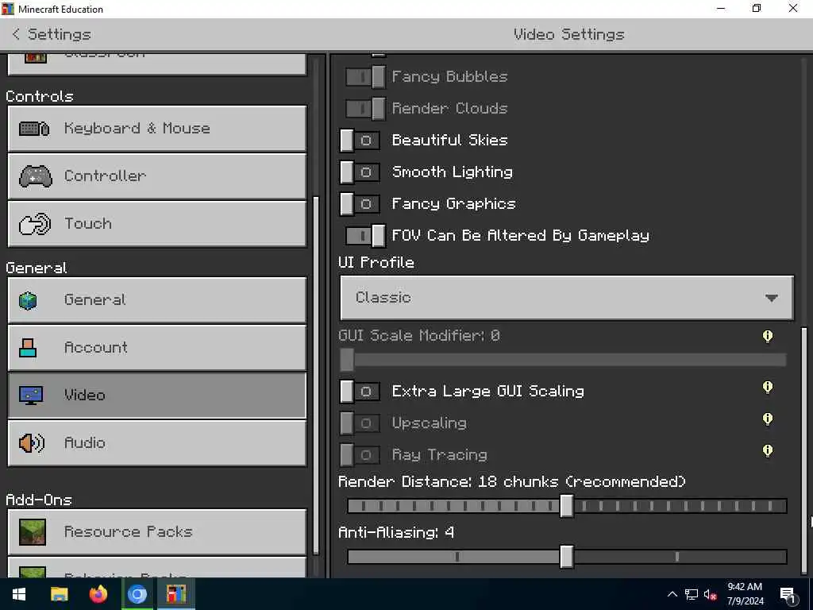Click the Render Distance slider handle
813x610 pixels.
pos(567,506)
